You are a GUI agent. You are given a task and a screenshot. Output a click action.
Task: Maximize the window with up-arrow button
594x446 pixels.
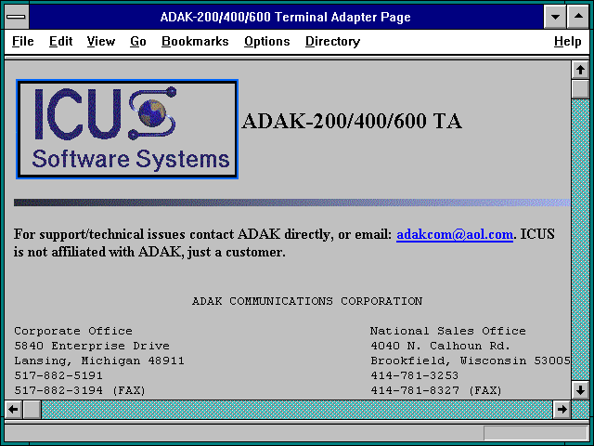578,17
